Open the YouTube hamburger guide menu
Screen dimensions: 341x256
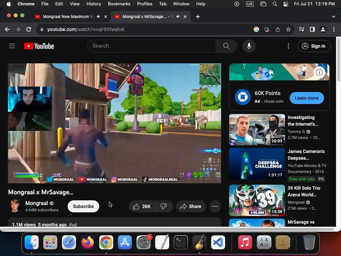(12, 46)
